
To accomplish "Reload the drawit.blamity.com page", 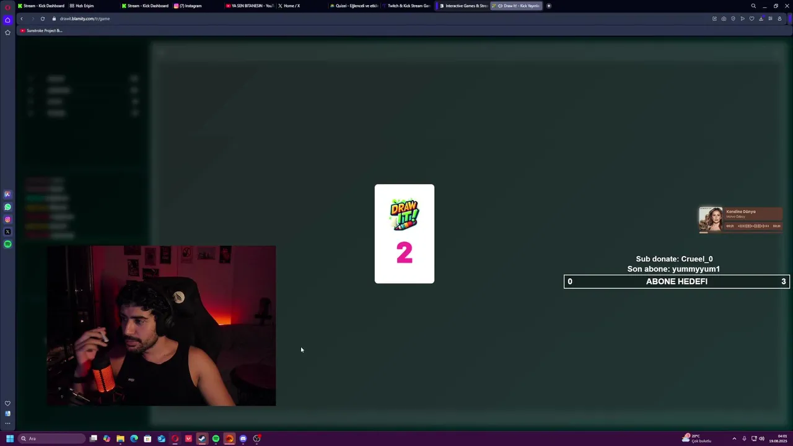I will click(42, 19).
